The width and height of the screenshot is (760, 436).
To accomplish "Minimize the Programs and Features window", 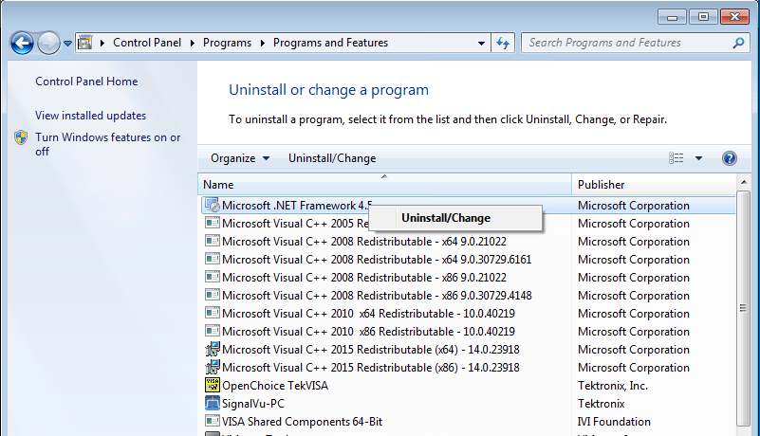I will point(672,17).
